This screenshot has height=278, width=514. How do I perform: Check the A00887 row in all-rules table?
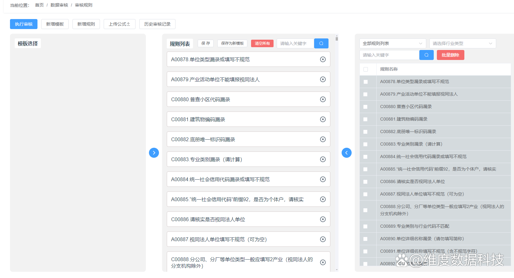pos(366,194)
